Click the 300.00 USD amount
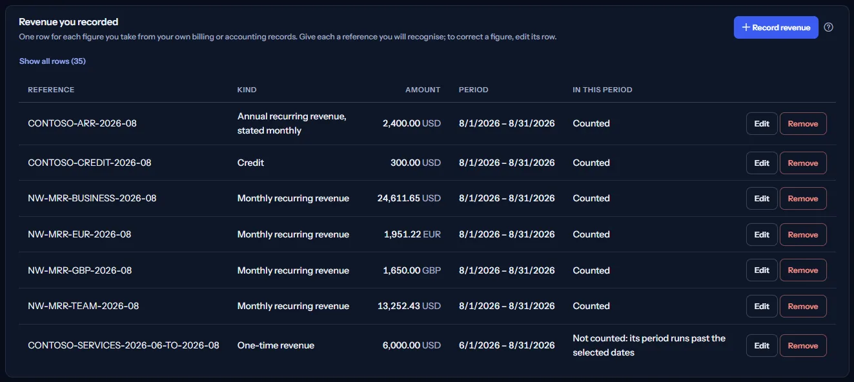854x382 pixels. tap(416, 163)
